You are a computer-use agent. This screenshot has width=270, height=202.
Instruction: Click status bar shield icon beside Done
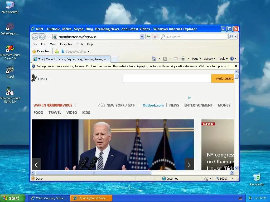33,179
